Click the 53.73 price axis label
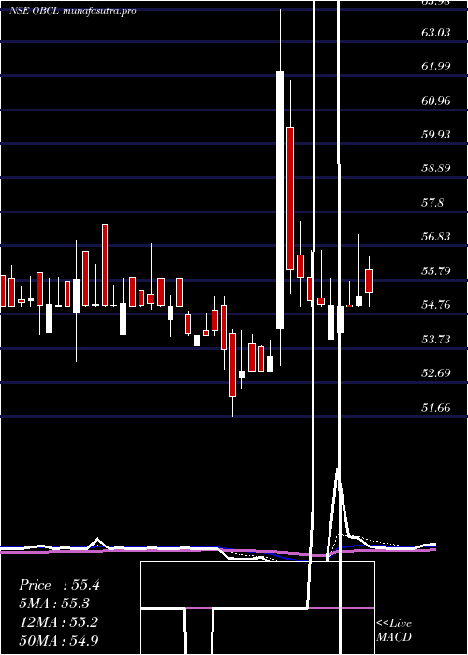Viewport: 468px width, 655px height. [436, 339]
